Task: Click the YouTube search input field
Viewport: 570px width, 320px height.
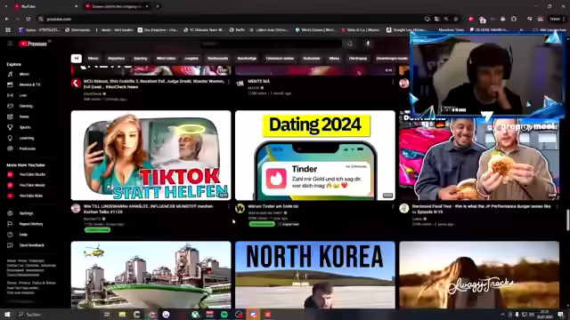Action: point(271,44)
